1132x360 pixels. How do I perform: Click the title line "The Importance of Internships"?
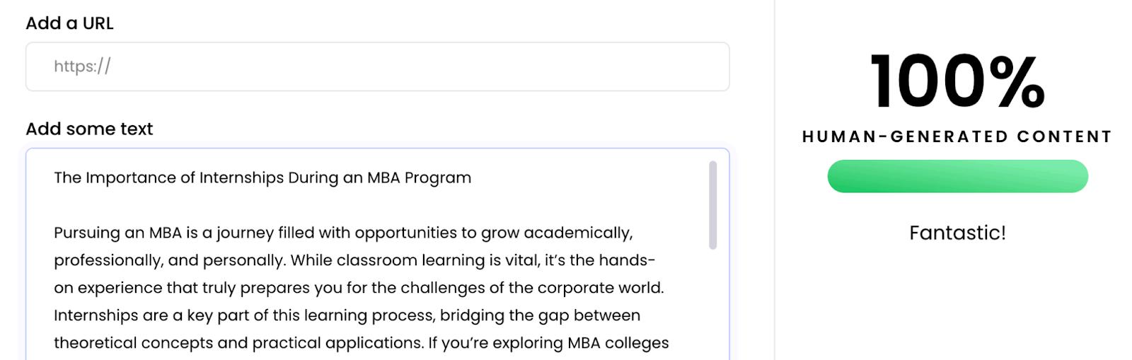click(x=262, y=178)
